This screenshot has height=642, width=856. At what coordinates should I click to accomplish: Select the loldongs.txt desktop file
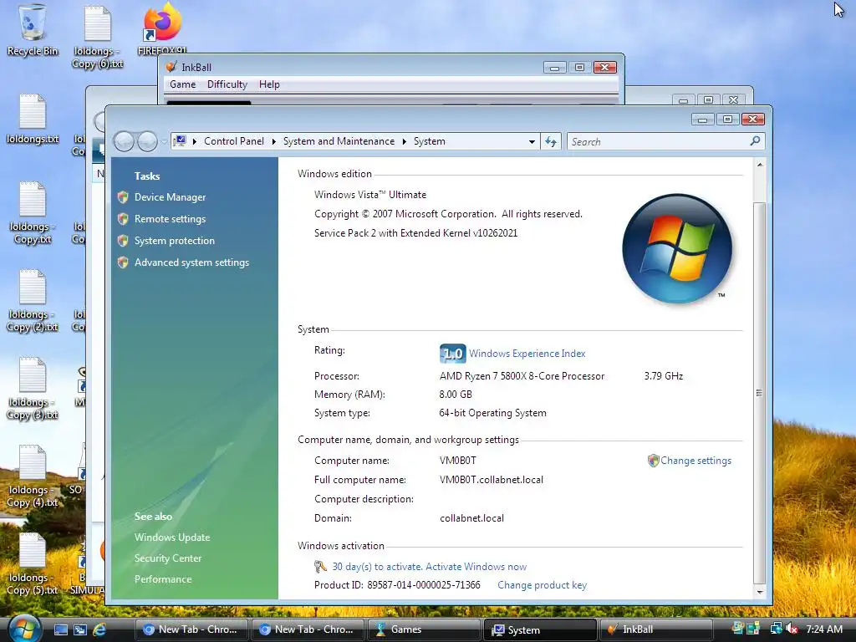tap(33, 119)
